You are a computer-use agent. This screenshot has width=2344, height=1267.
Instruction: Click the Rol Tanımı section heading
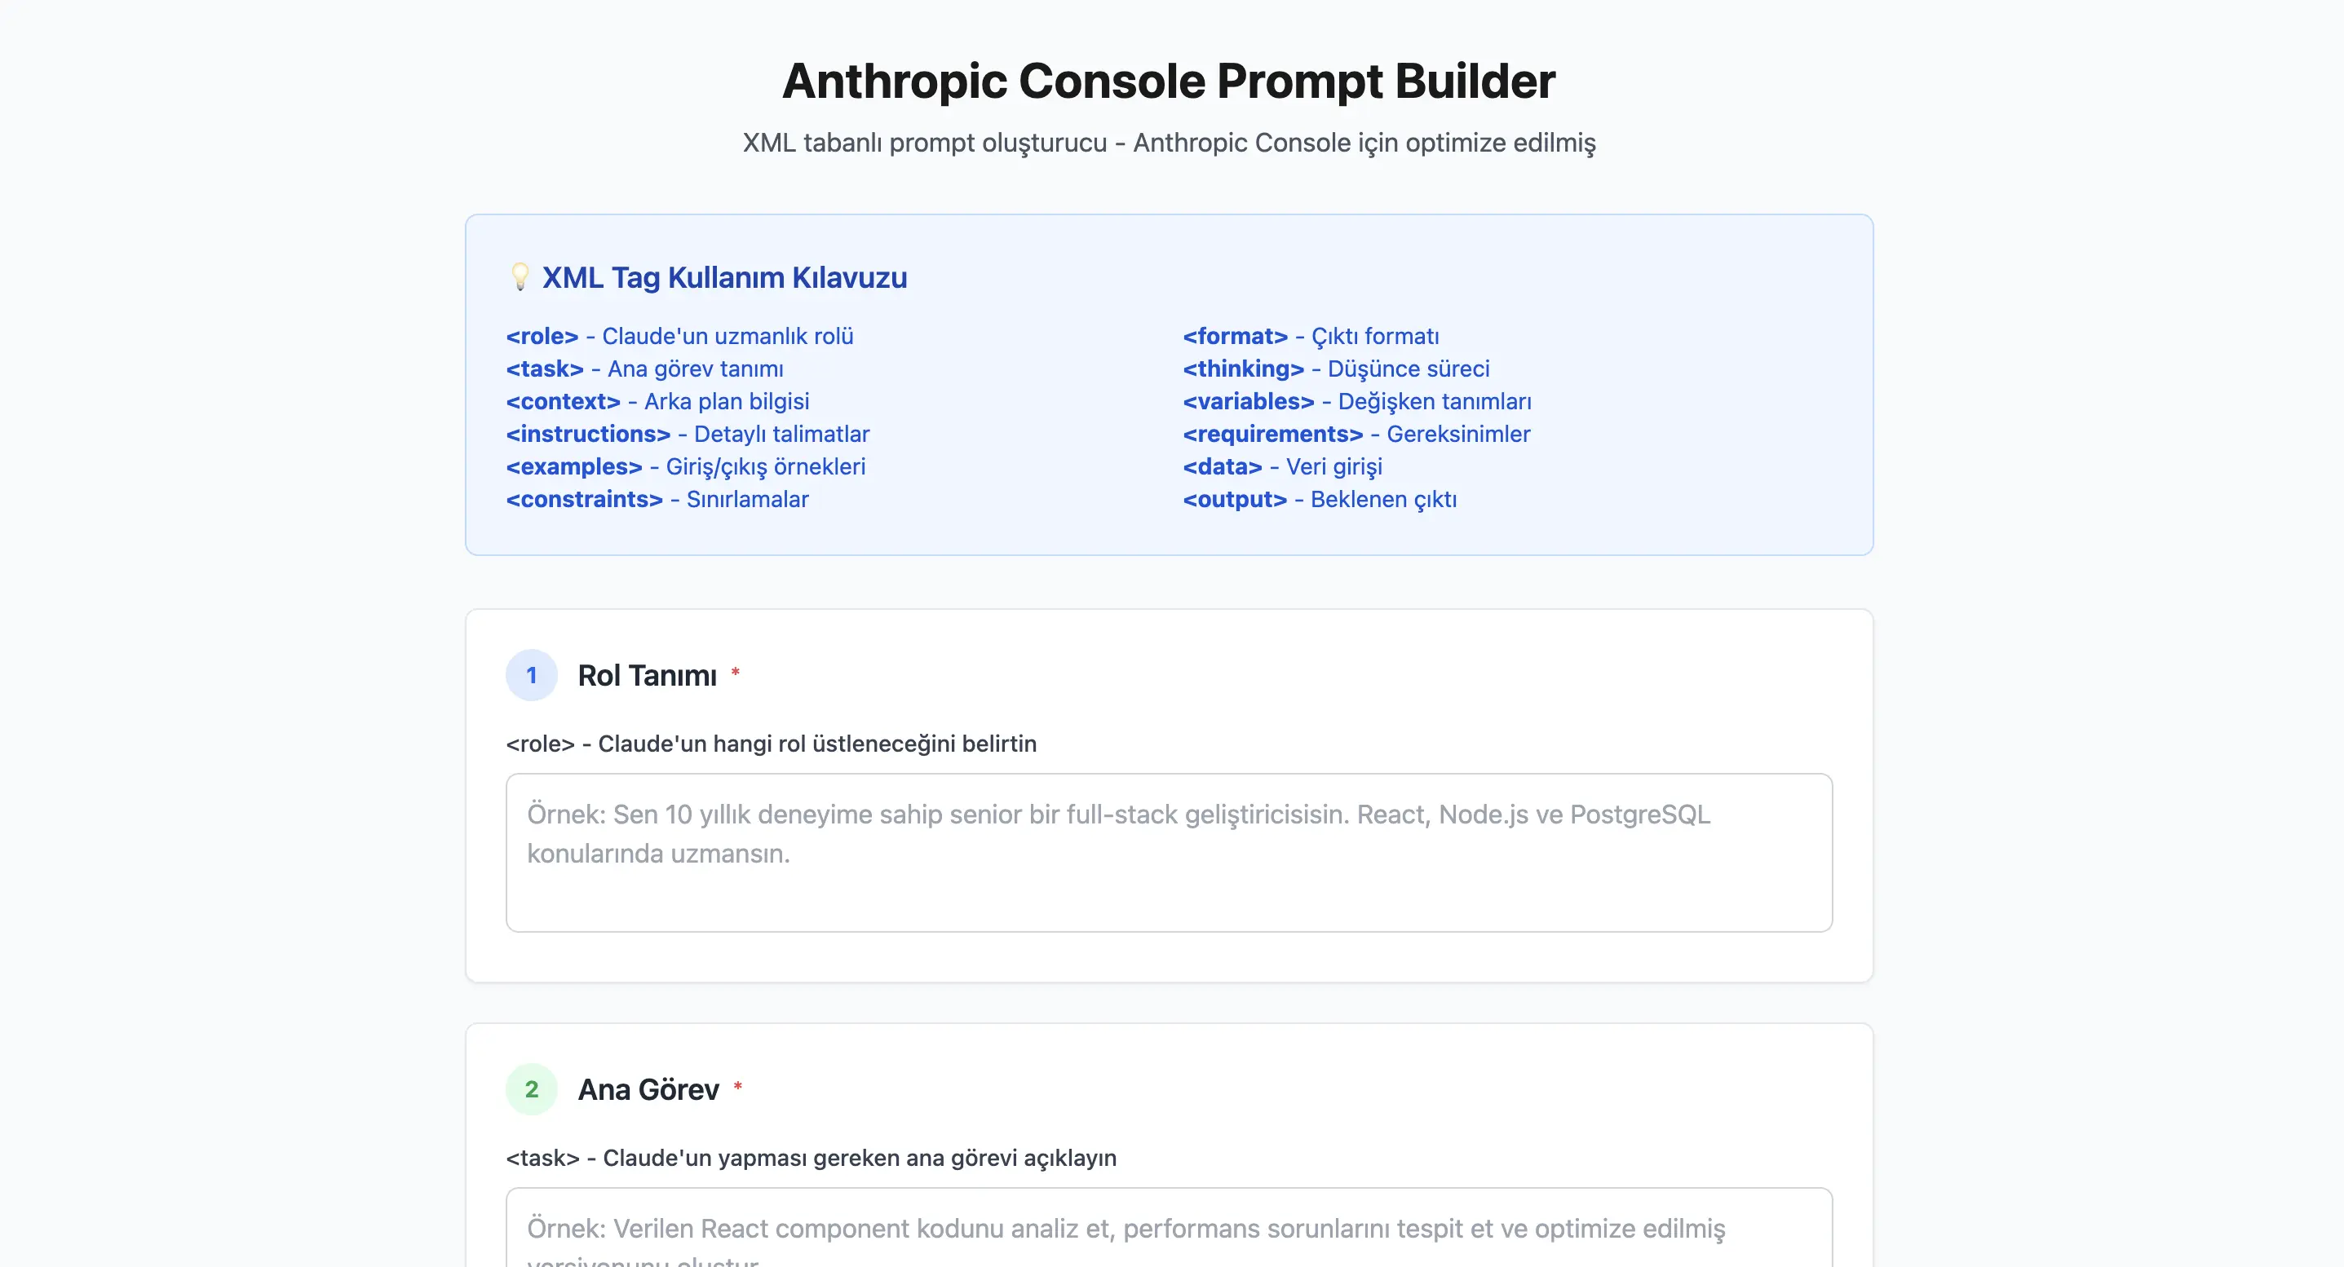click(648, 675)
